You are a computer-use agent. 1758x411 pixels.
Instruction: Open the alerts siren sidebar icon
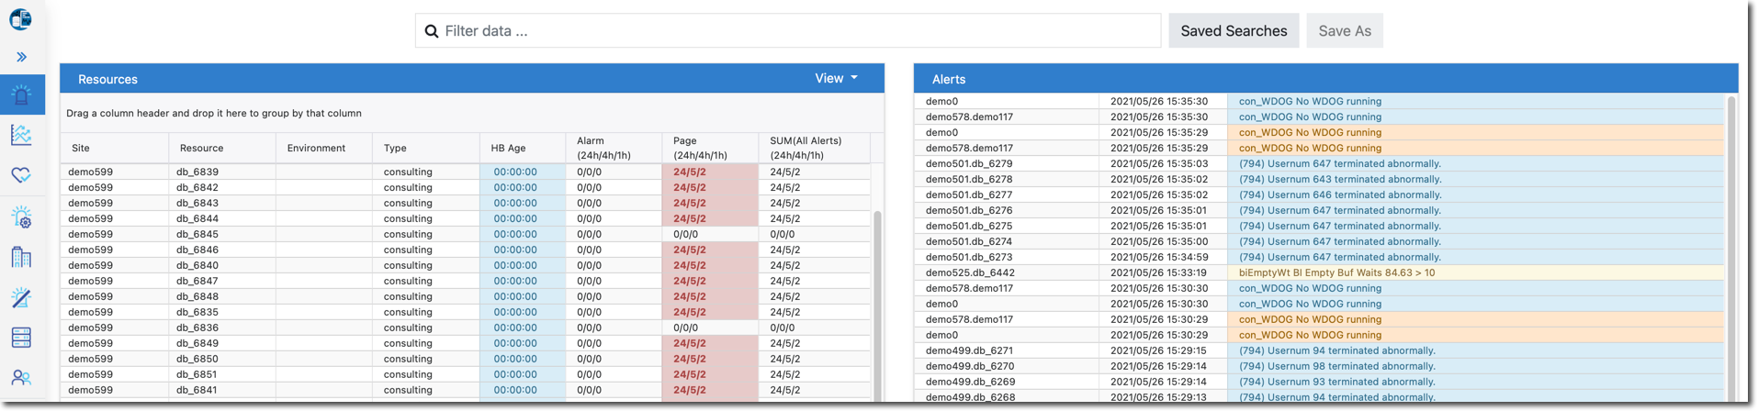click(x=21, y=94)
